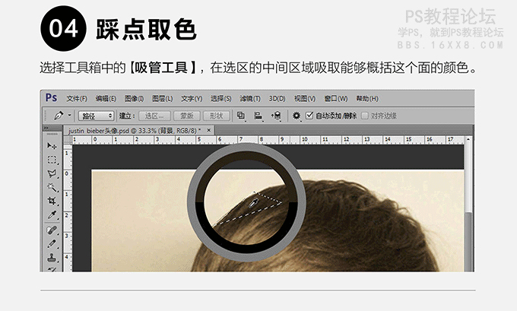Viewport: 517px width, 311px height.
Task: Open the 帮助(H) menu
Action: [367, 99]
